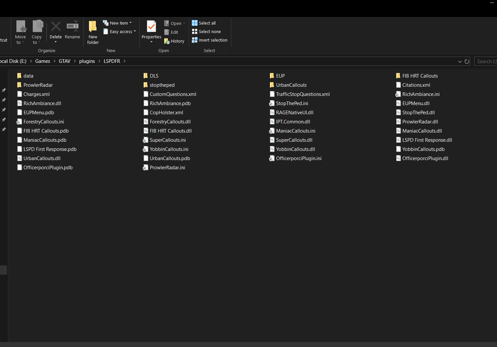Screen dimensions: 497x347
Task: Select the RichAmbiance.ini file icon
Action: (398, 94)
